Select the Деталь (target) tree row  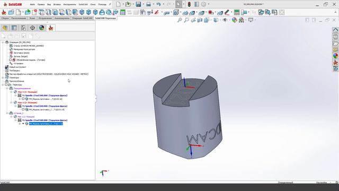tap(19, 57)
